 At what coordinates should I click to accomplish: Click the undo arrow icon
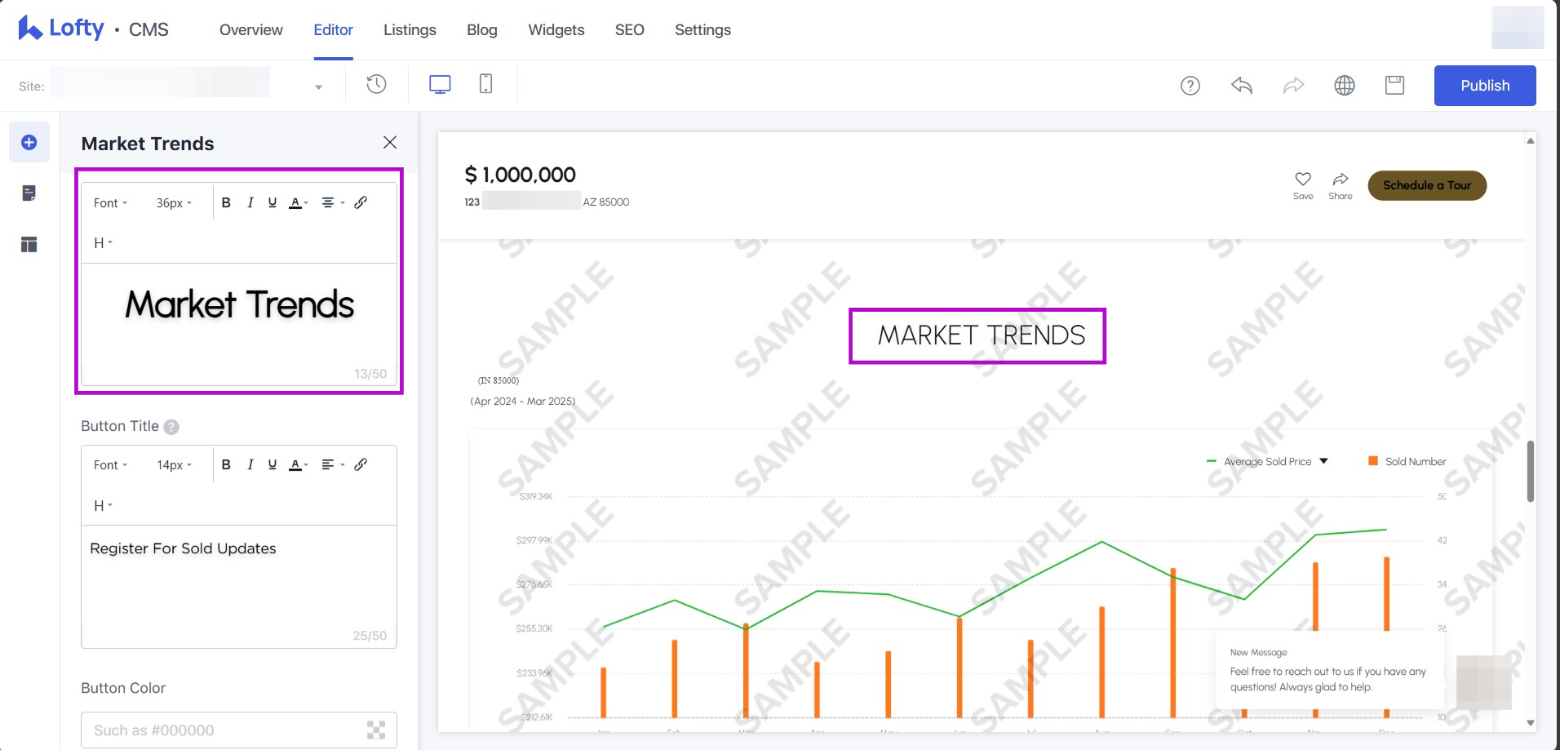coord(1241,86)
